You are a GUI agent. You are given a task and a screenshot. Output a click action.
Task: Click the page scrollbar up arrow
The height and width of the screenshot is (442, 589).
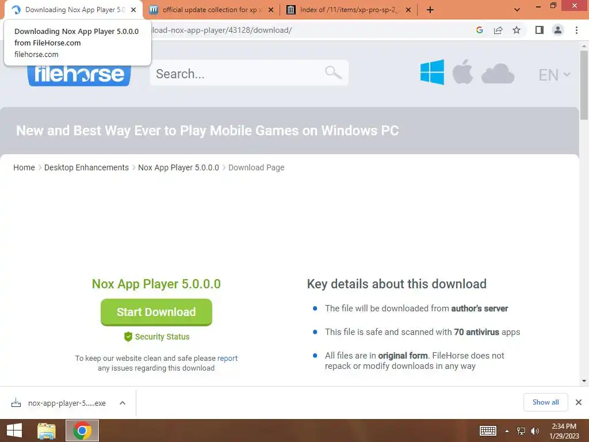click(584, 45)
